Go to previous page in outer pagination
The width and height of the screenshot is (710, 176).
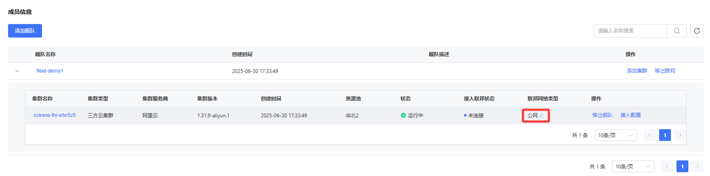pyautogui.click(x=667, y=166)
